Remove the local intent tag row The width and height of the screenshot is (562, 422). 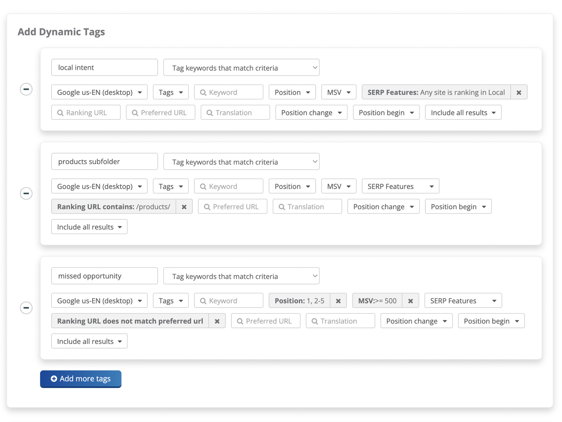click(x=26, y=89)
